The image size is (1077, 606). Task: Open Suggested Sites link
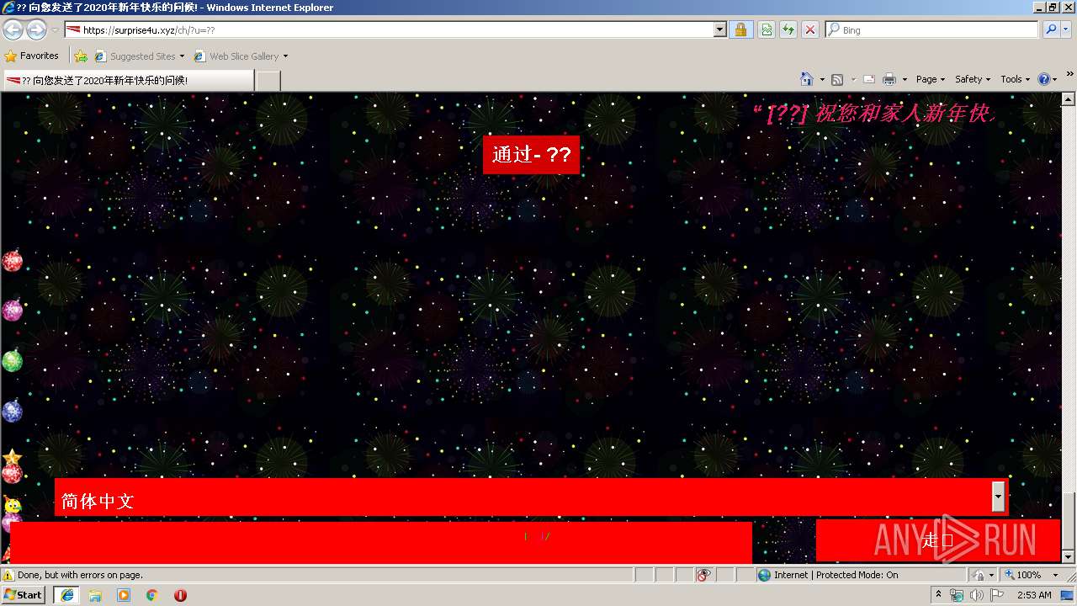tap(139, 56)
